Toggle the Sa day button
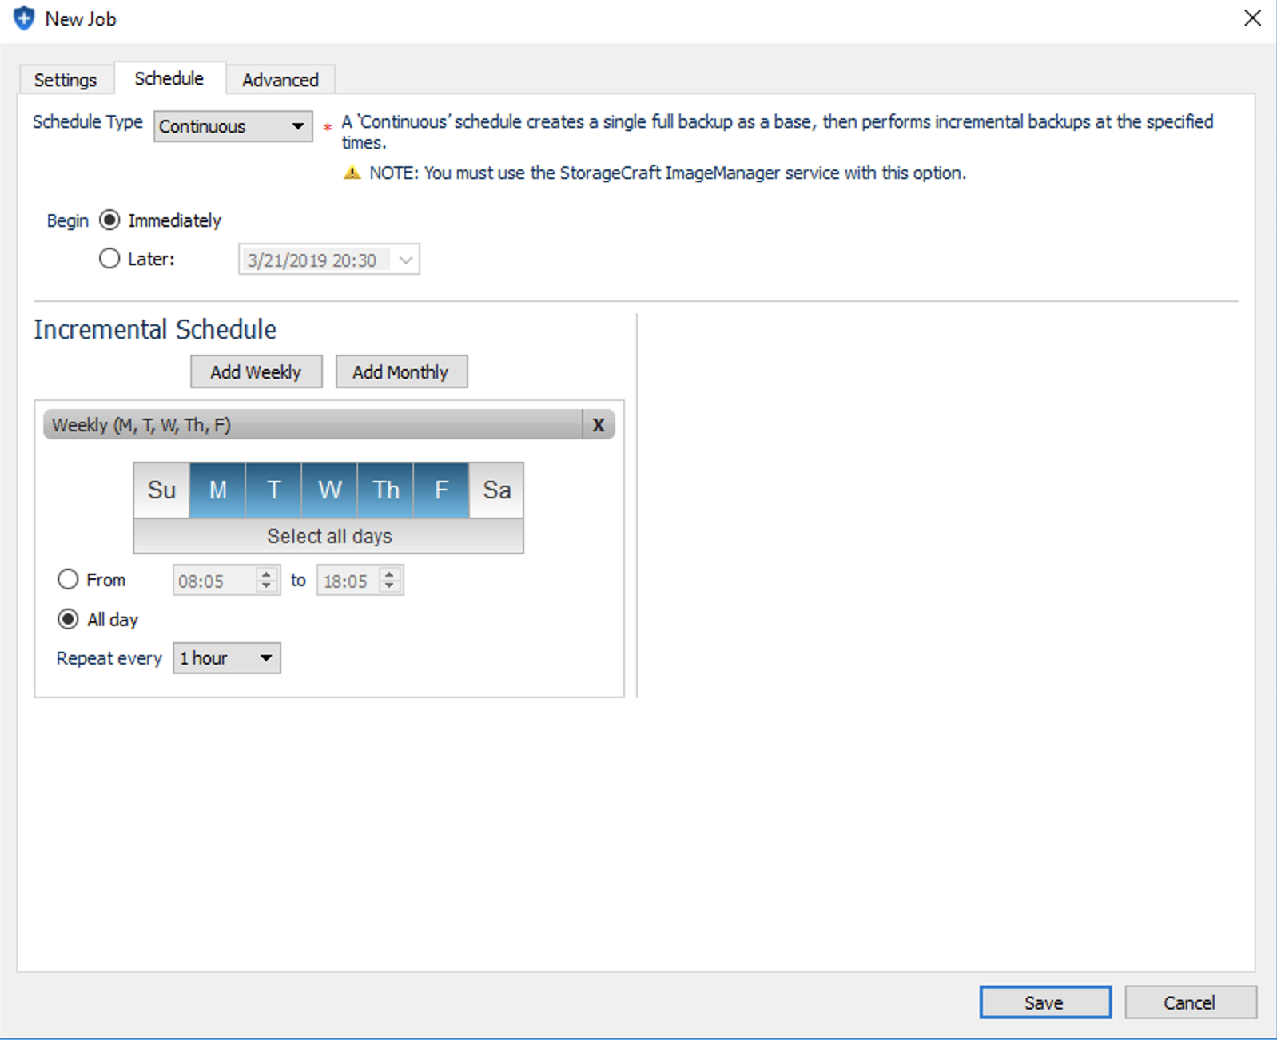Screen dimensions: 1277x1040 tap(496, 490)
